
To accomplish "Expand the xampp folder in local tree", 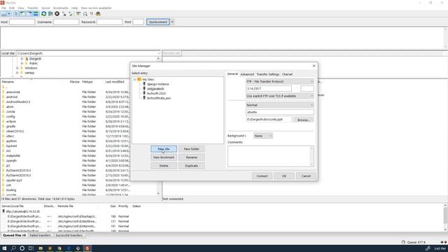I will click(x=17, y=73).
